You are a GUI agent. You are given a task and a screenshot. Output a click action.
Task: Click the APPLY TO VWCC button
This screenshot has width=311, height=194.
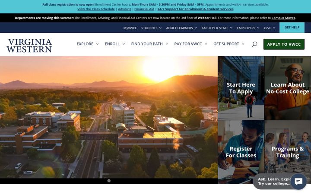(284, 44)
